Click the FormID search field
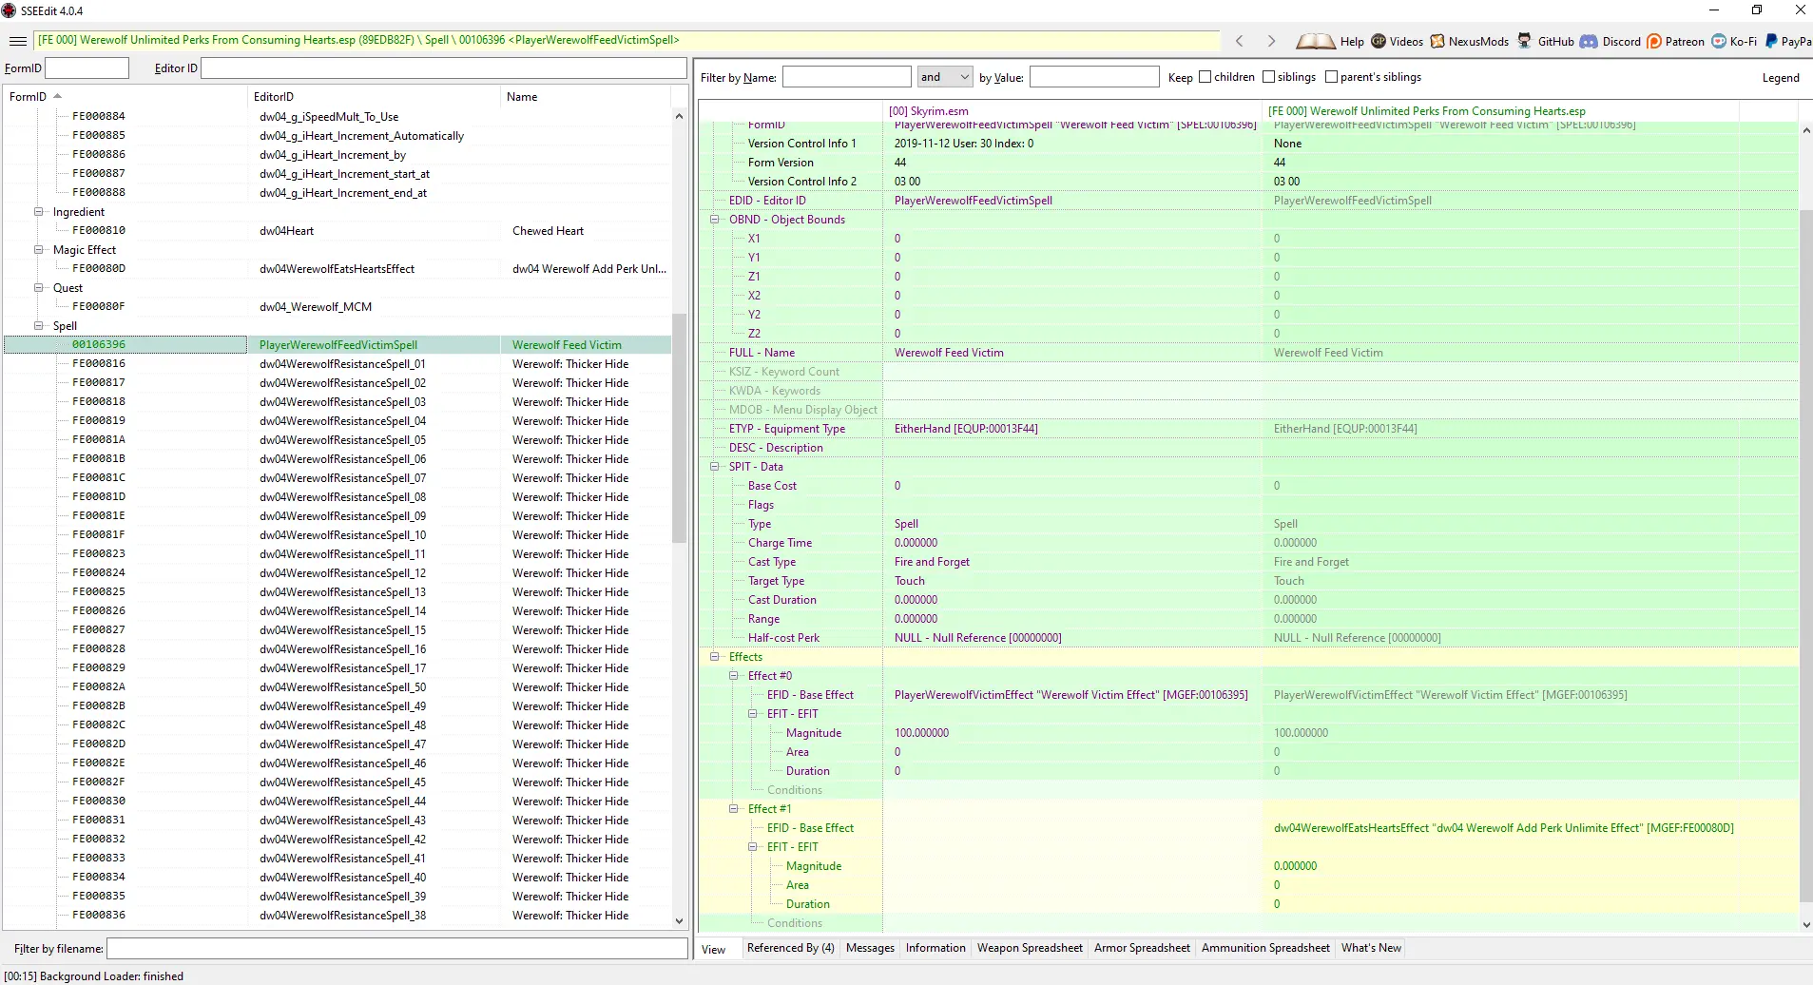This screenshot has height=985, width=1813. [87, 68]
